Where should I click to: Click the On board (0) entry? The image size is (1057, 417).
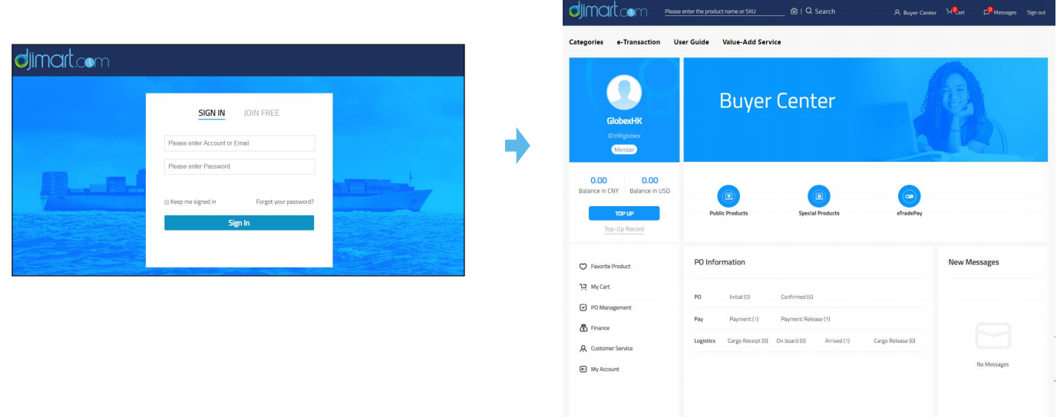click(x=791, y=340)
